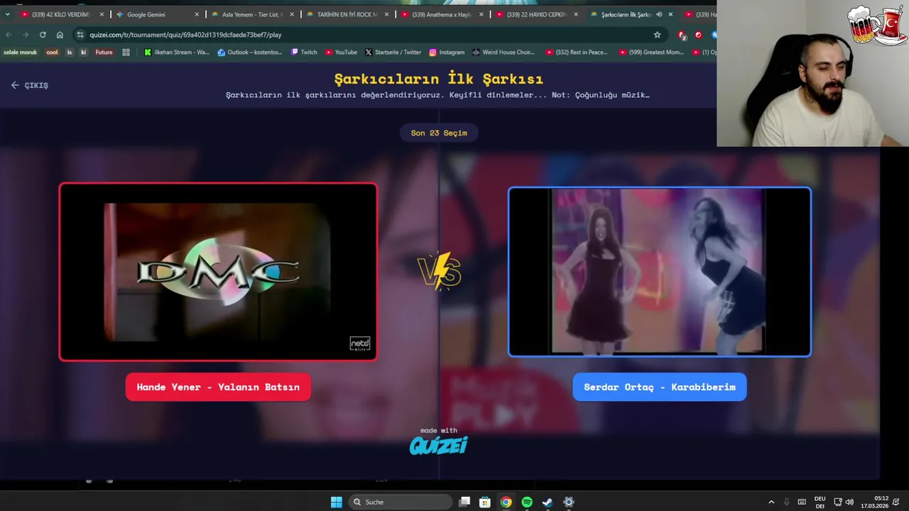Open '(599) Greatest Mom' bookmark
This screenshot has height=511, width=909.
(x=651, y=52)
